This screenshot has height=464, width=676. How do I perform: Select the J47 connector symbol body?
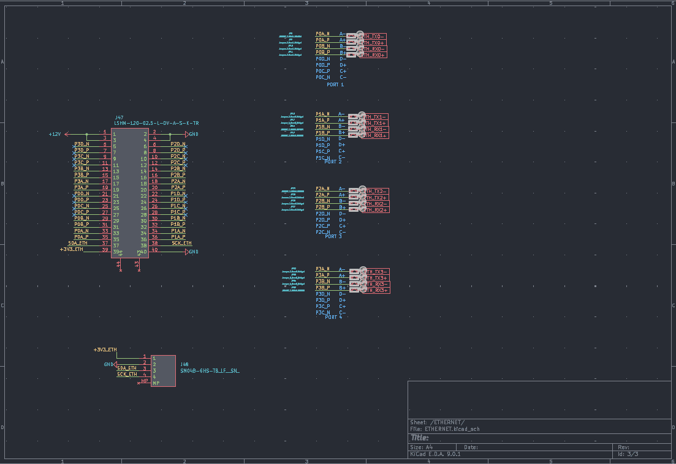[x=130, y=193]
